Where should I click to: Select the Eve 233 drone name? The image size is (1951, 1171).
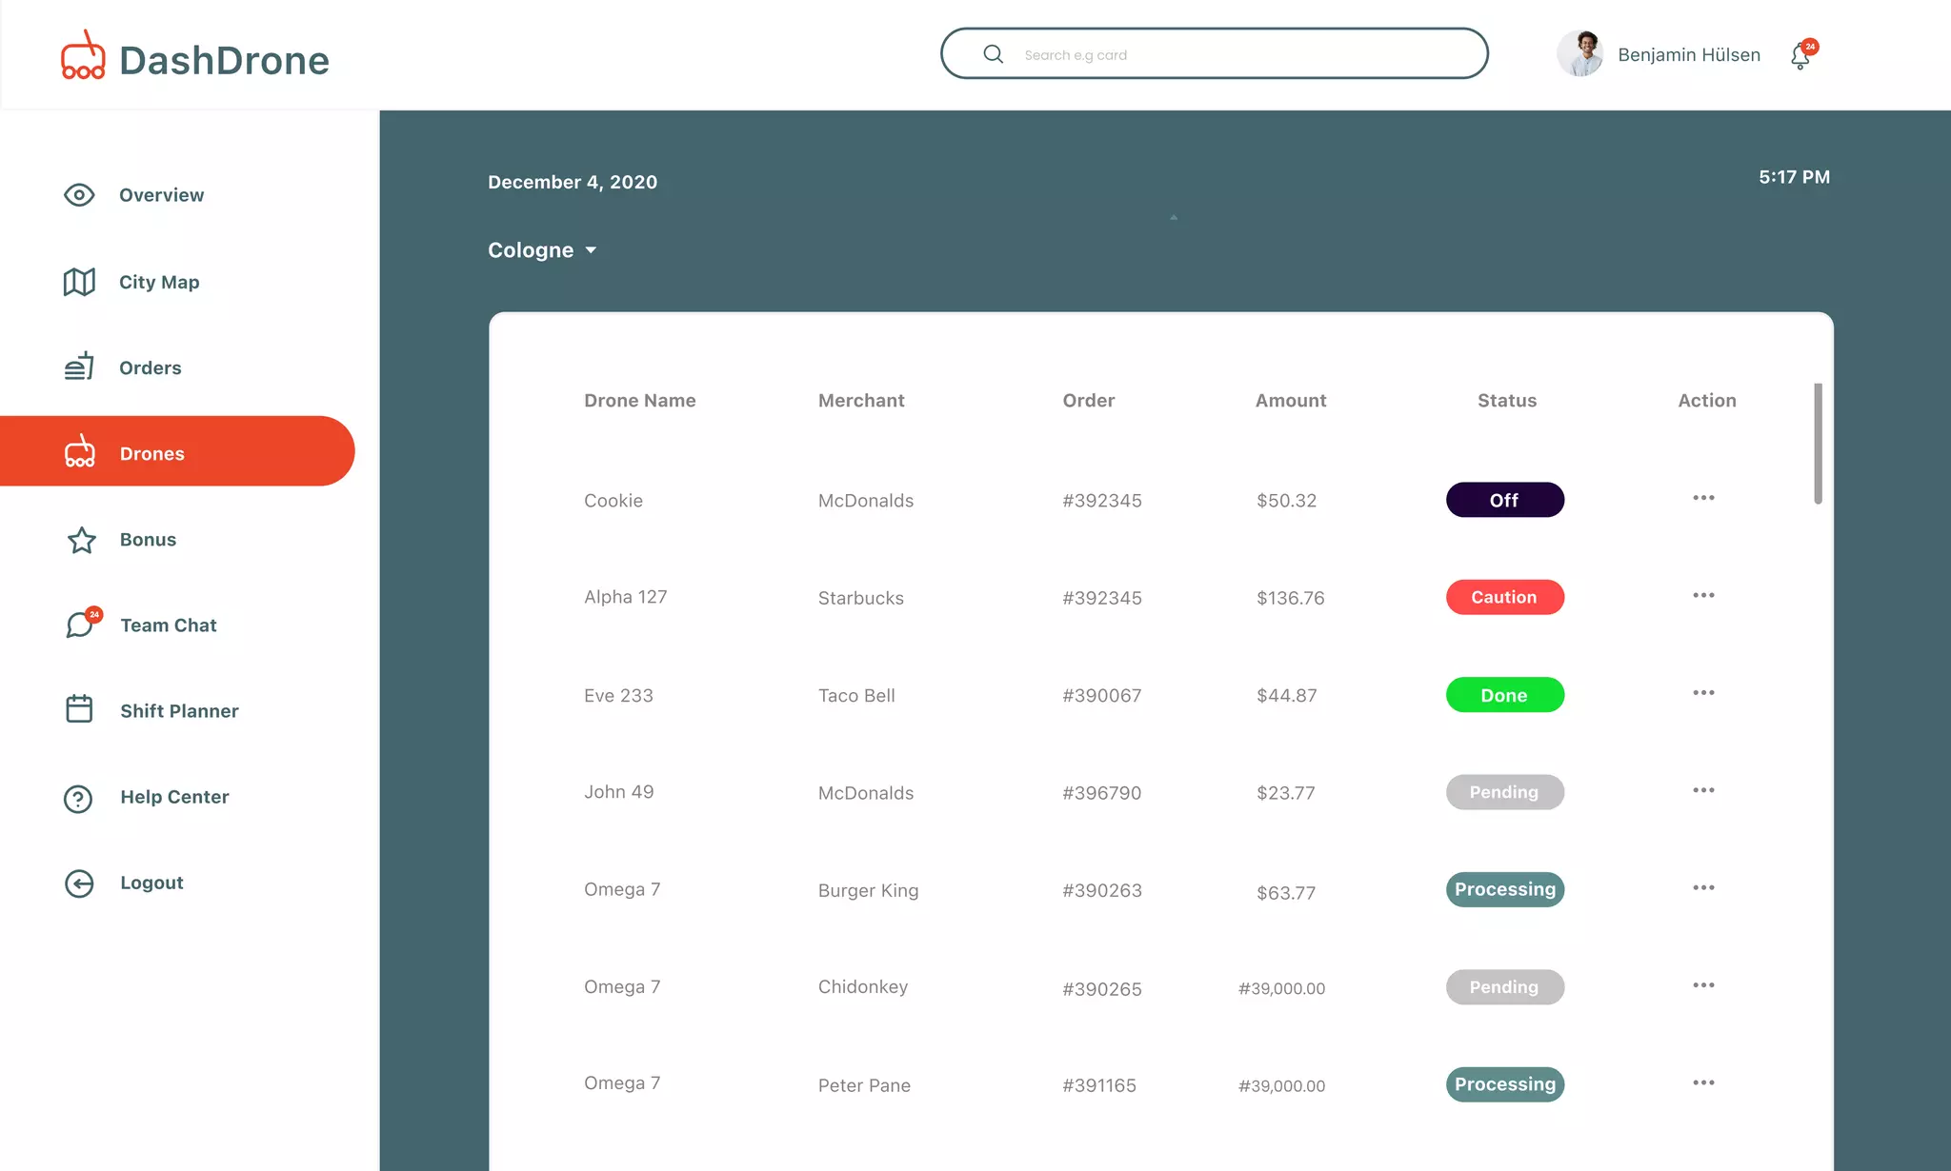pyautogui.click(x=619, y=696)
